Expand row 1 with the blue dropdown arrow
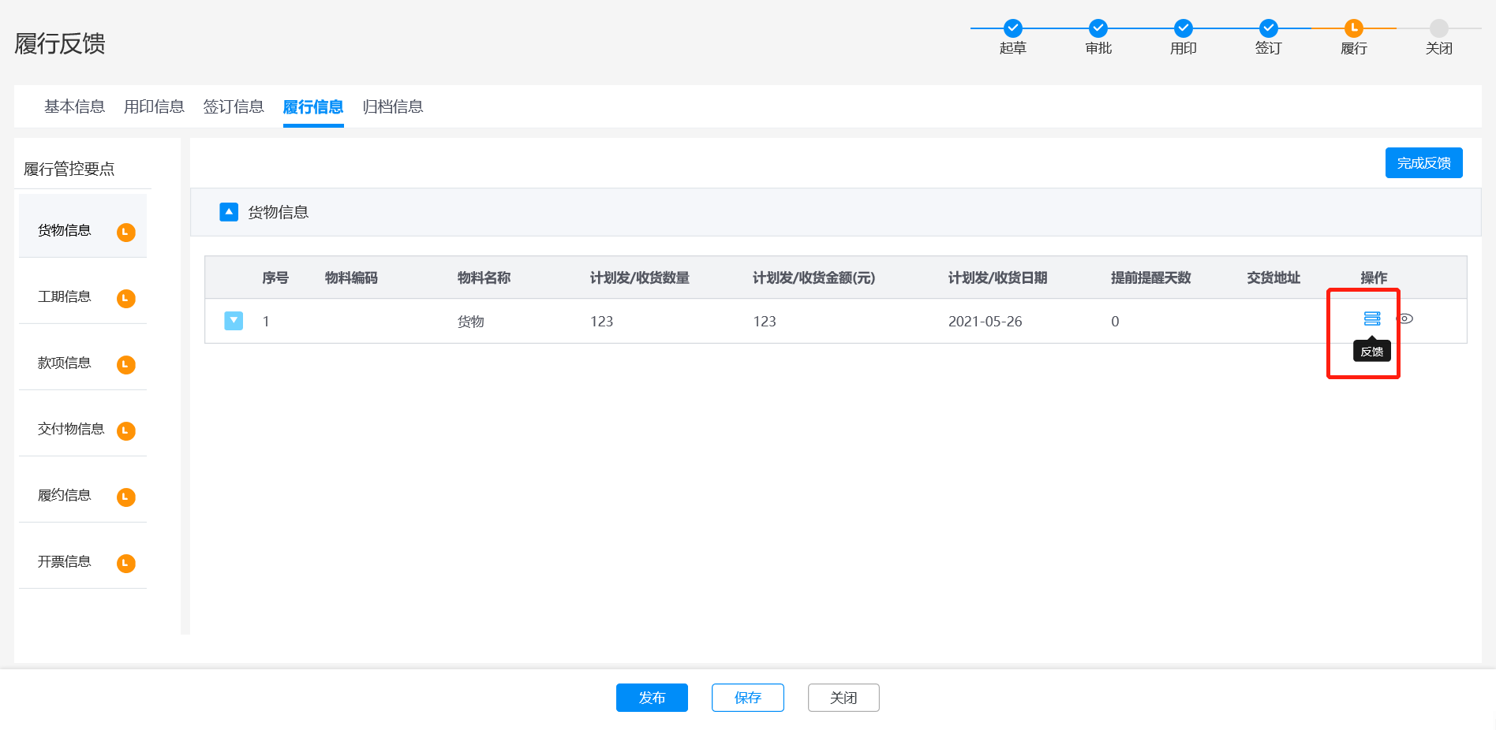The image size is (1496, 730). 234,321
